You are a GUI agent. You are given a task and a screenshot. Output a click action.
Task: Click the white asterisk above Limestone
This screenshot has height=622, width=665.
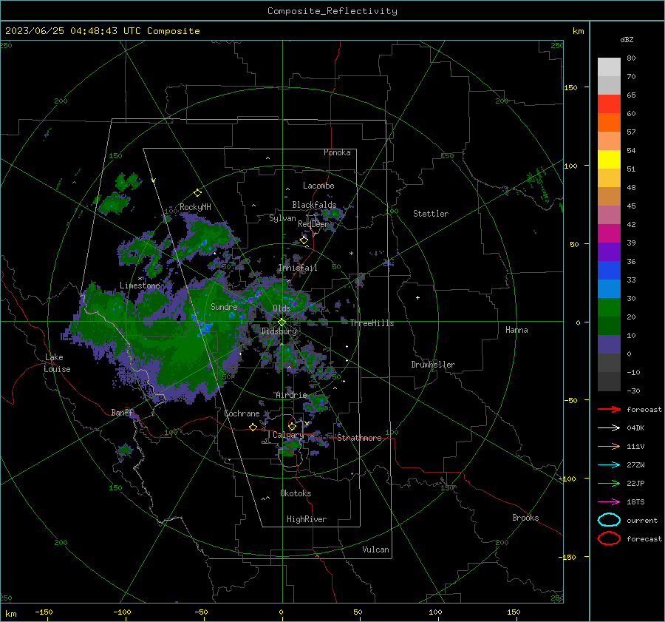click(140, 279)
